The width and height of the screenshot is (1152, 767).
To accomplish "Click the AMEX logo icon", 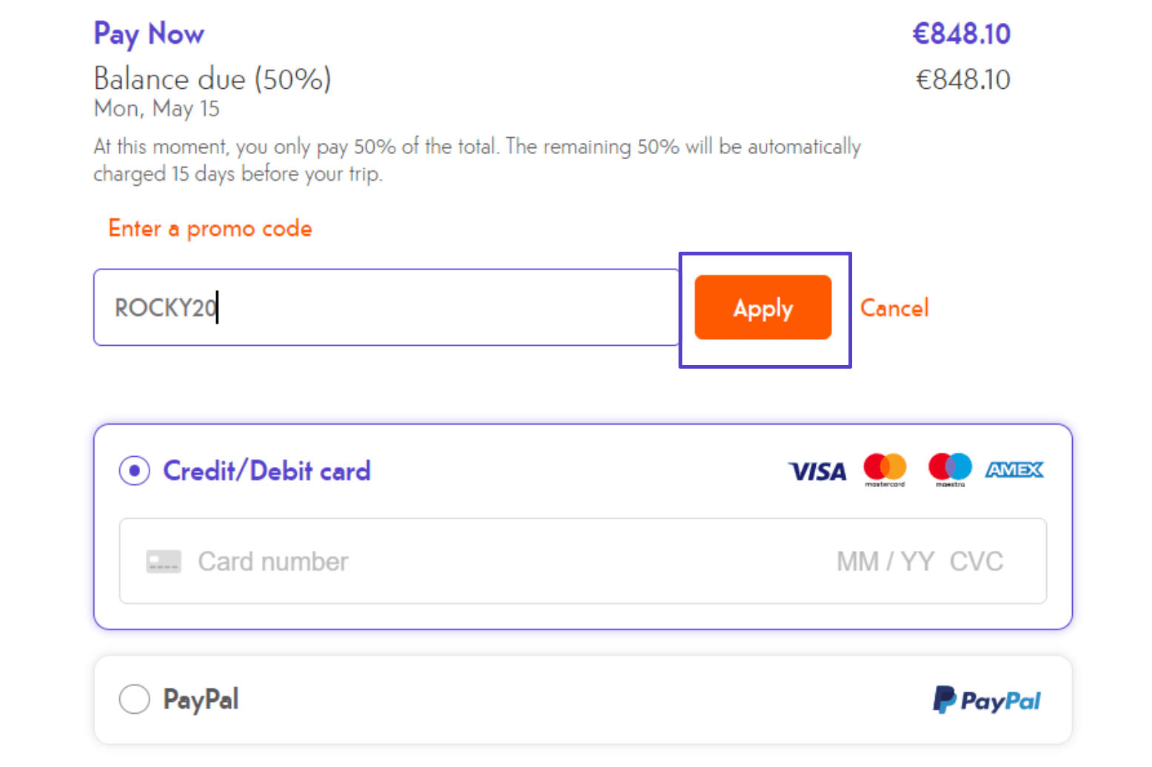I will pos(1014,469).
